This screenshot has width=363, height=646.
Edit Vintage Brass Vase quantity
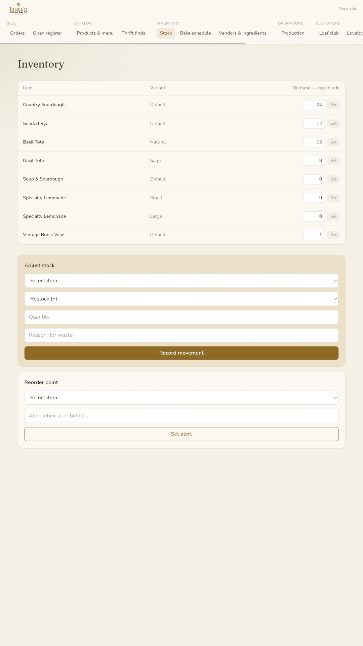(x=314, y=235)
